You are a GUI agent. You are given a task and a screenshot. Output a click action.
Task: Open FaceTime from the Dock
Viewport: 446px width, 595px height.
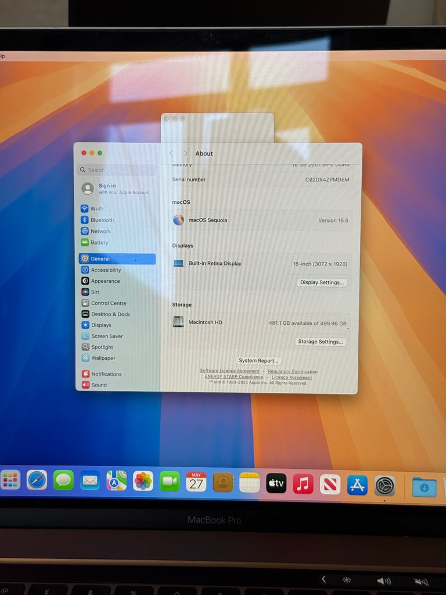click(x=170, y=482)
